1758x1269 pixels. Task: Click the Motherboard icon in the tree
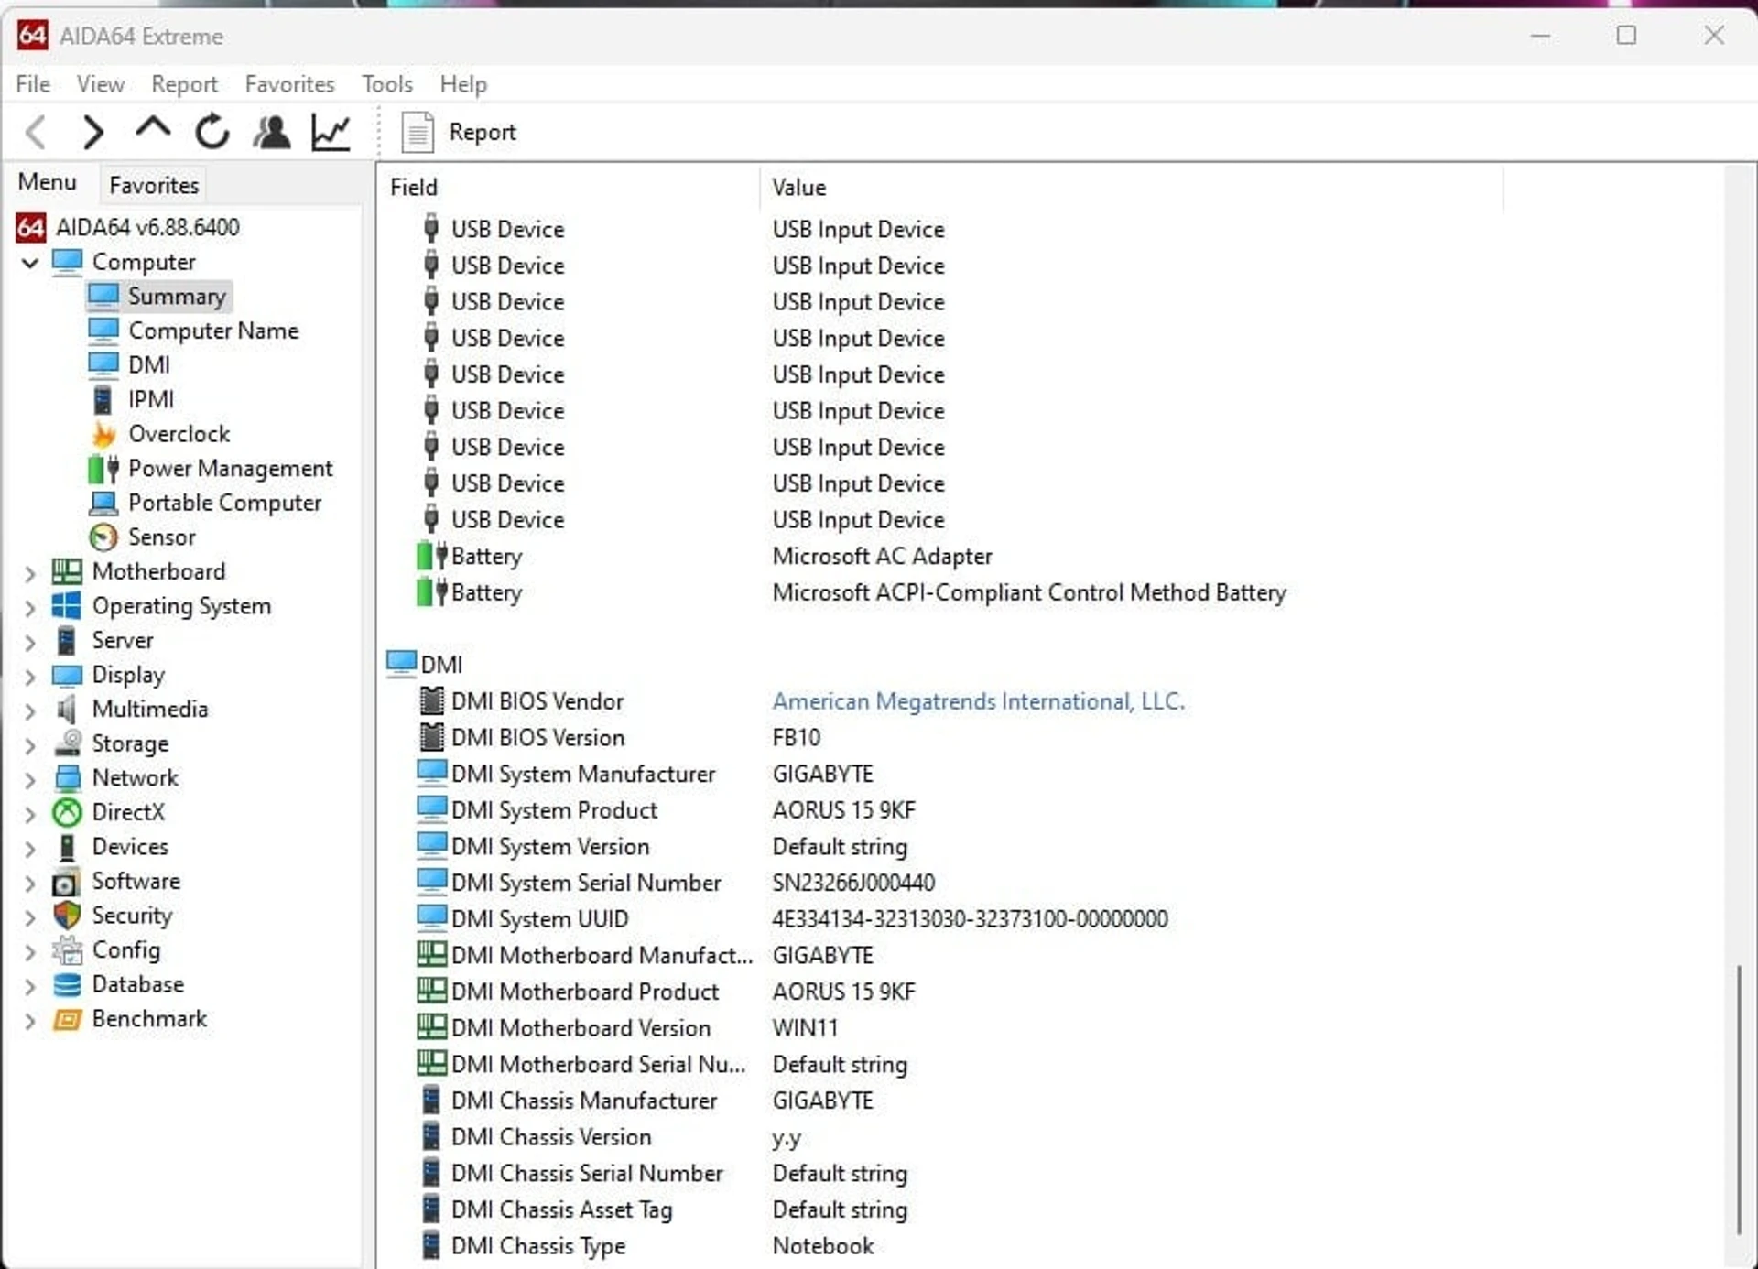coord(67,571)
